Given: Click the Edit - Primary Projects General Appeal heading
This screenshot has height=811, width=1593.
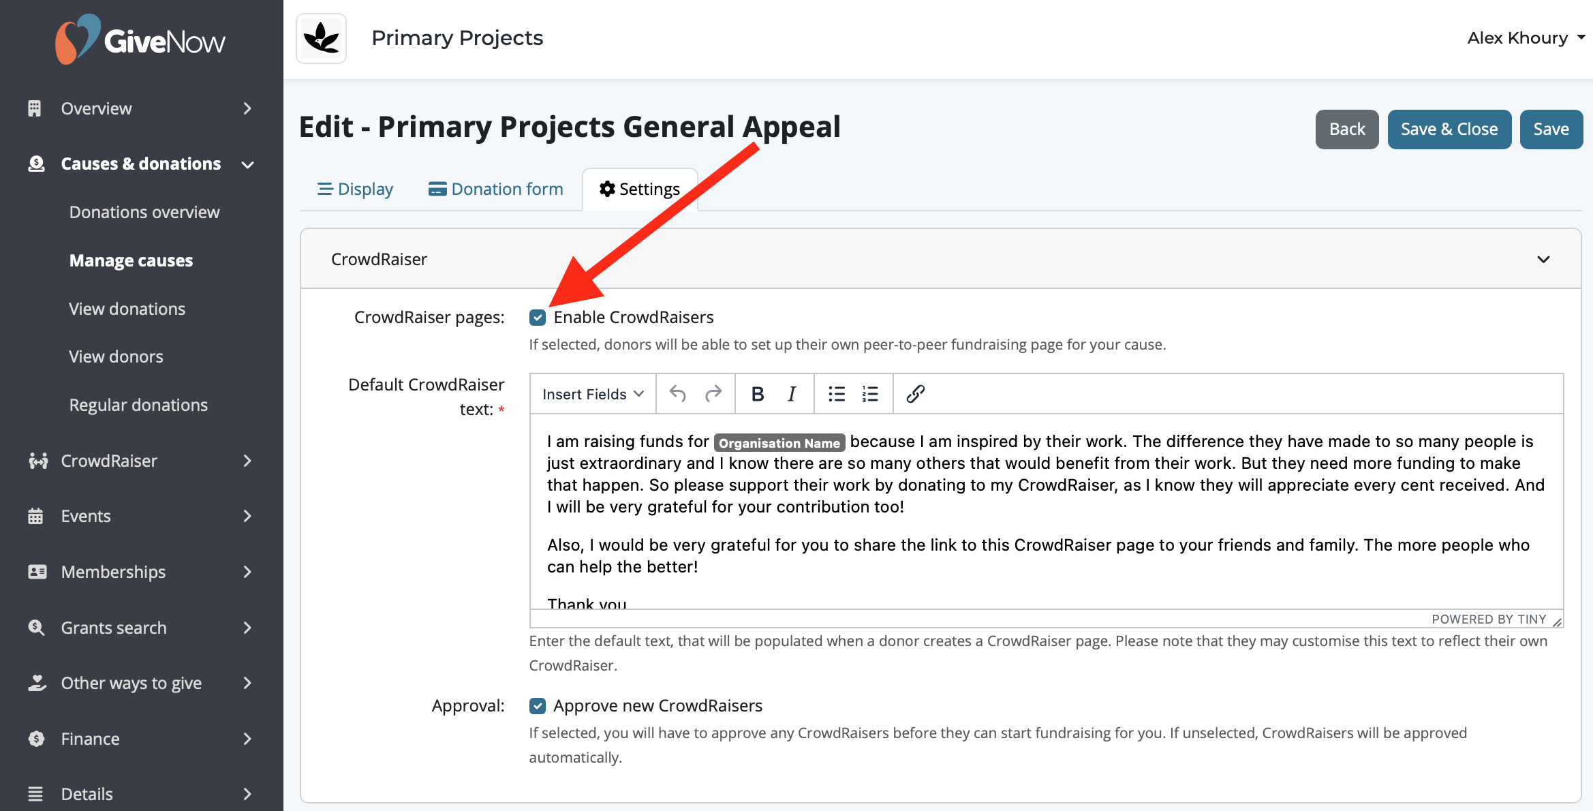Looking at the screenshot, I should point(570,127).
